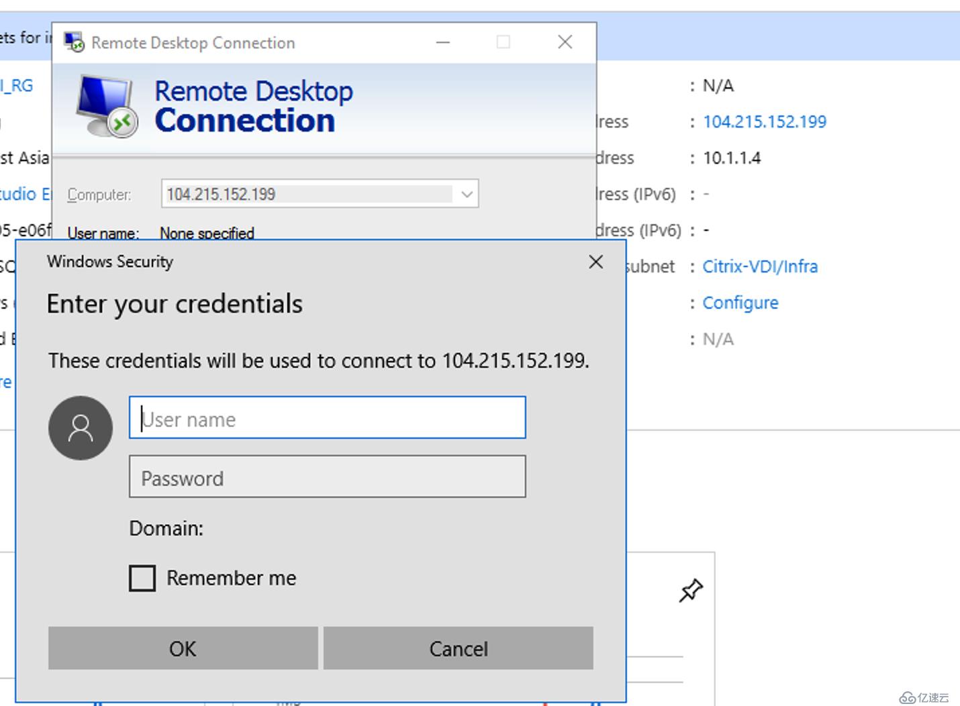Click the Remote Desktop monitor logo

107,106
